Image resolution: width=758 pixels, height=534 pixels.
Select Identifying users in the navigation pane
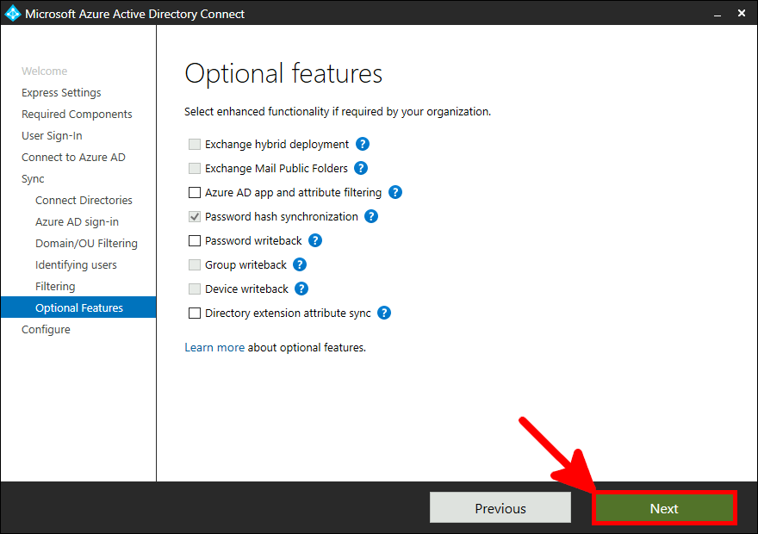pos(76,264)
